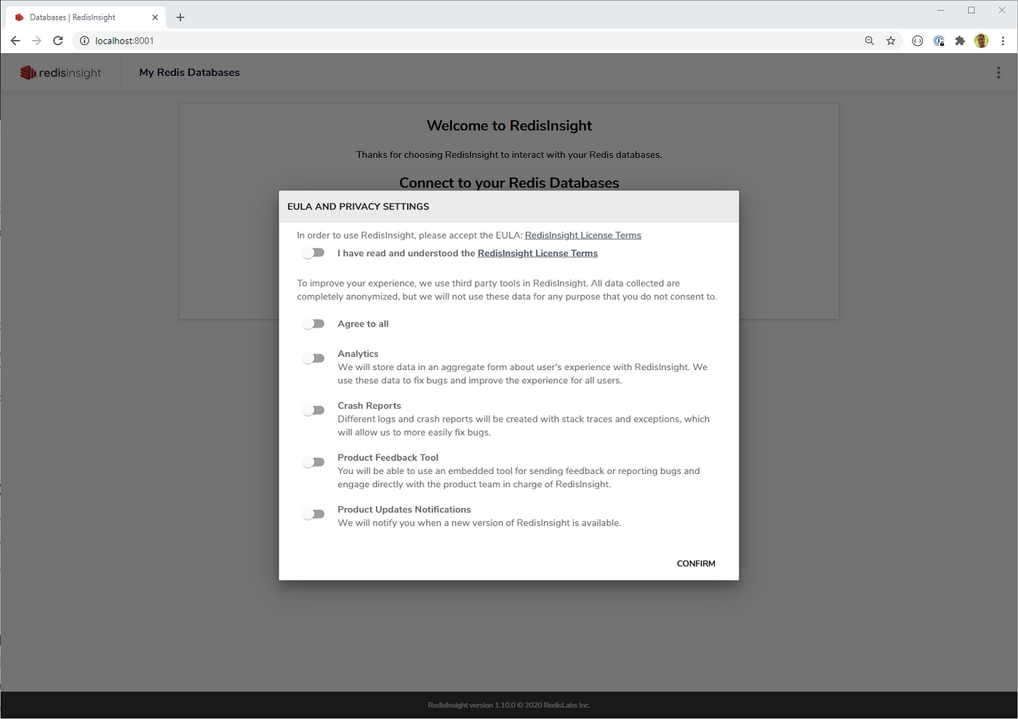The width and height of the screenshot is (1018, 719).
Task: Click the Crash Reports label text
Action: pyautogui.click(x=369, y=406)
